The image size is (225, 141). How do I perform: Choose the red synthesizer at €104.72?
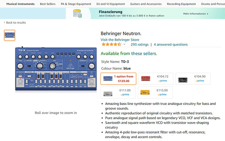click(155, 79)
